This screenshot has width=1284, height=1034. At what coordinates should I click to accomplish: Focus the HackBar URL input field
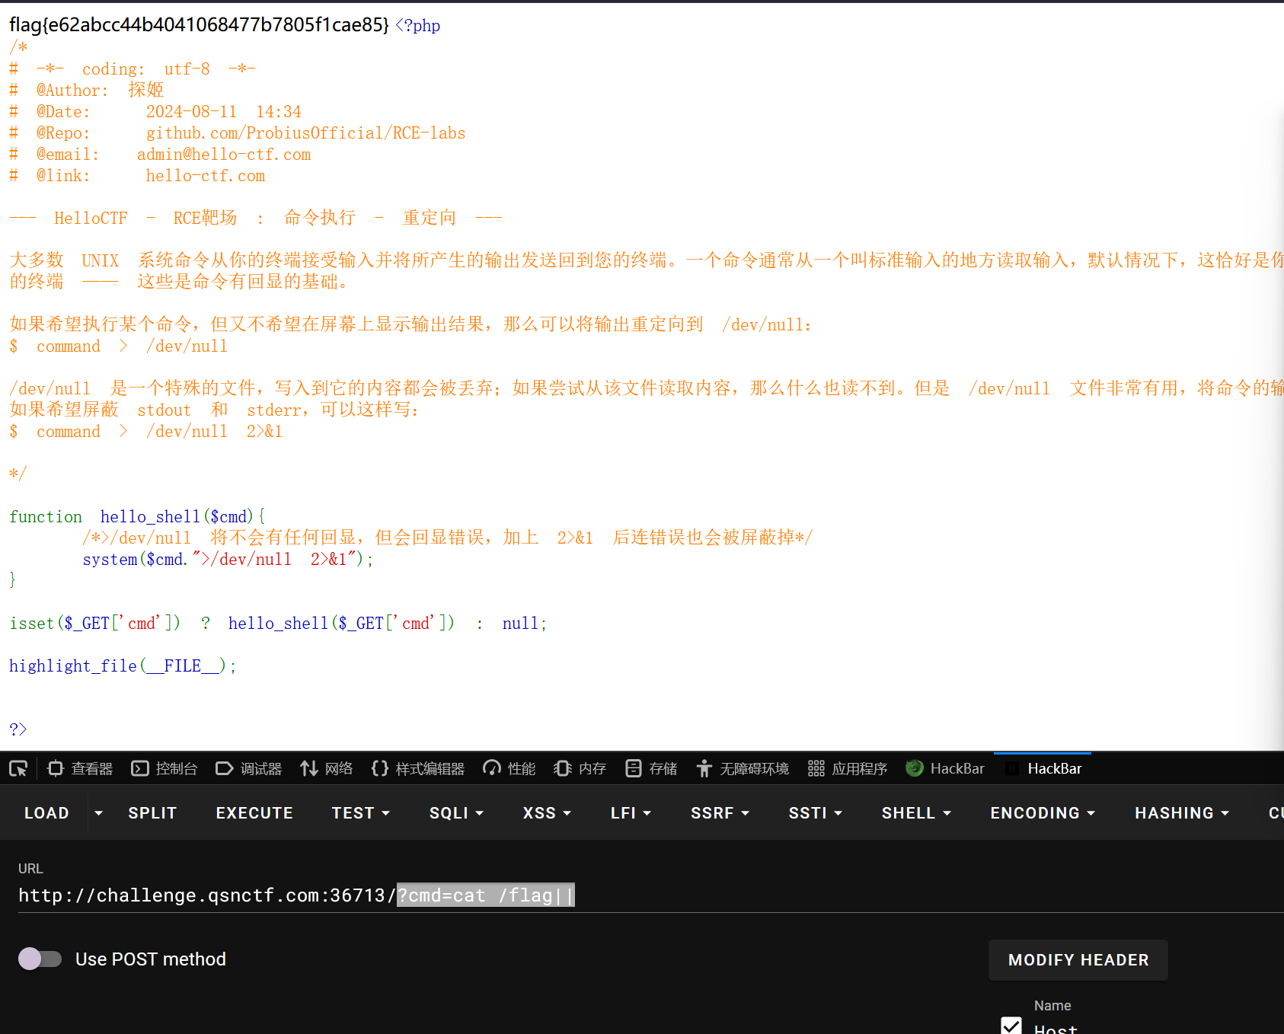(651, 895)
